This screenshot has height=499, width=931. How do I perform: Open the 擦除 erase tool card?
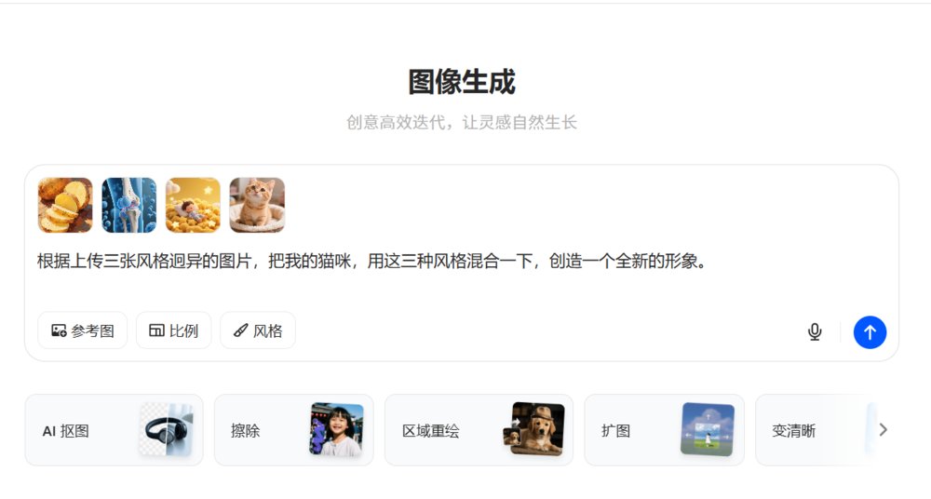coord(294,430)
